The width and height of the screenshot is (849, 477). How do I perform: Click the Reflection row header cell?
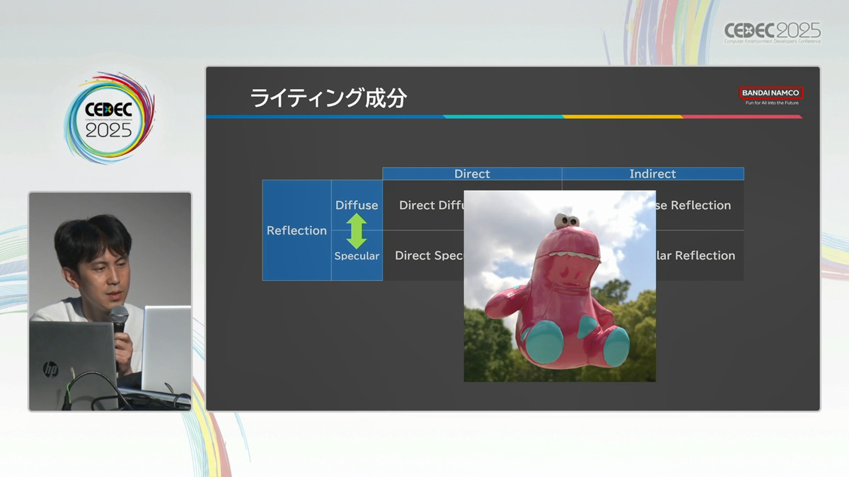point(296,230)
